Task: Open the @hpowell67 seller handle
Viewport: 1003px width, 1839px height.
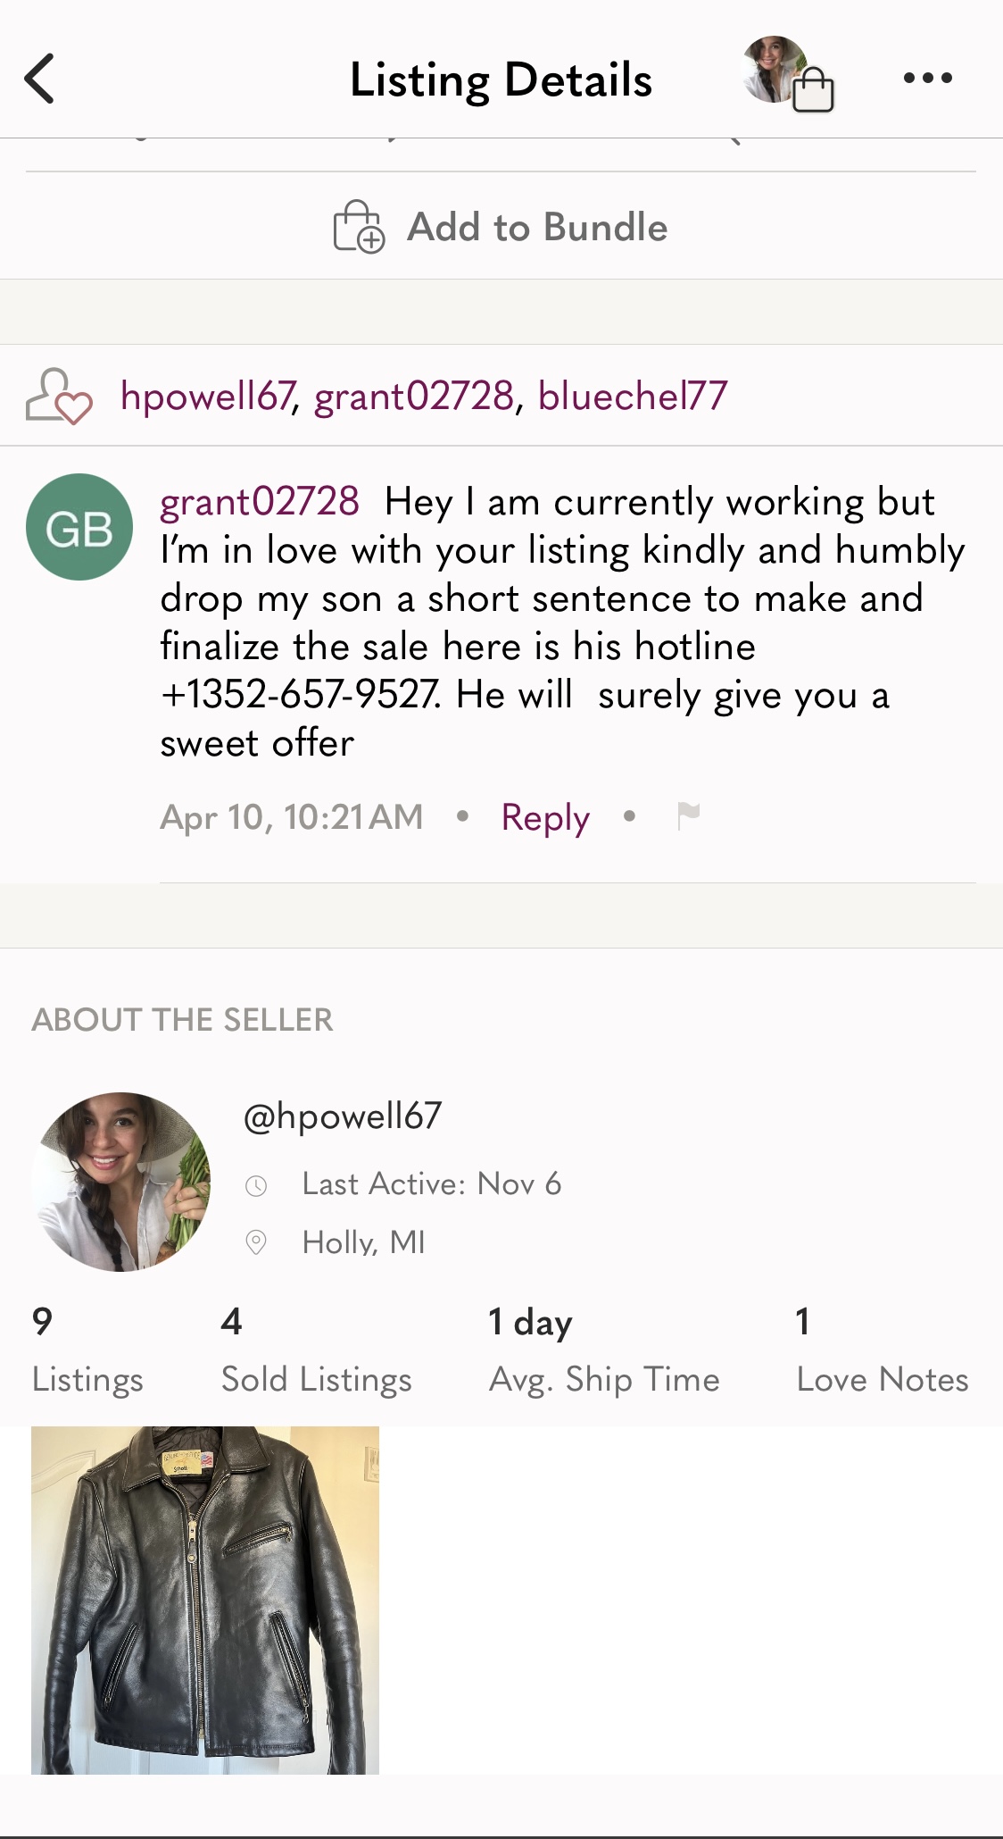Action: 343,1116
